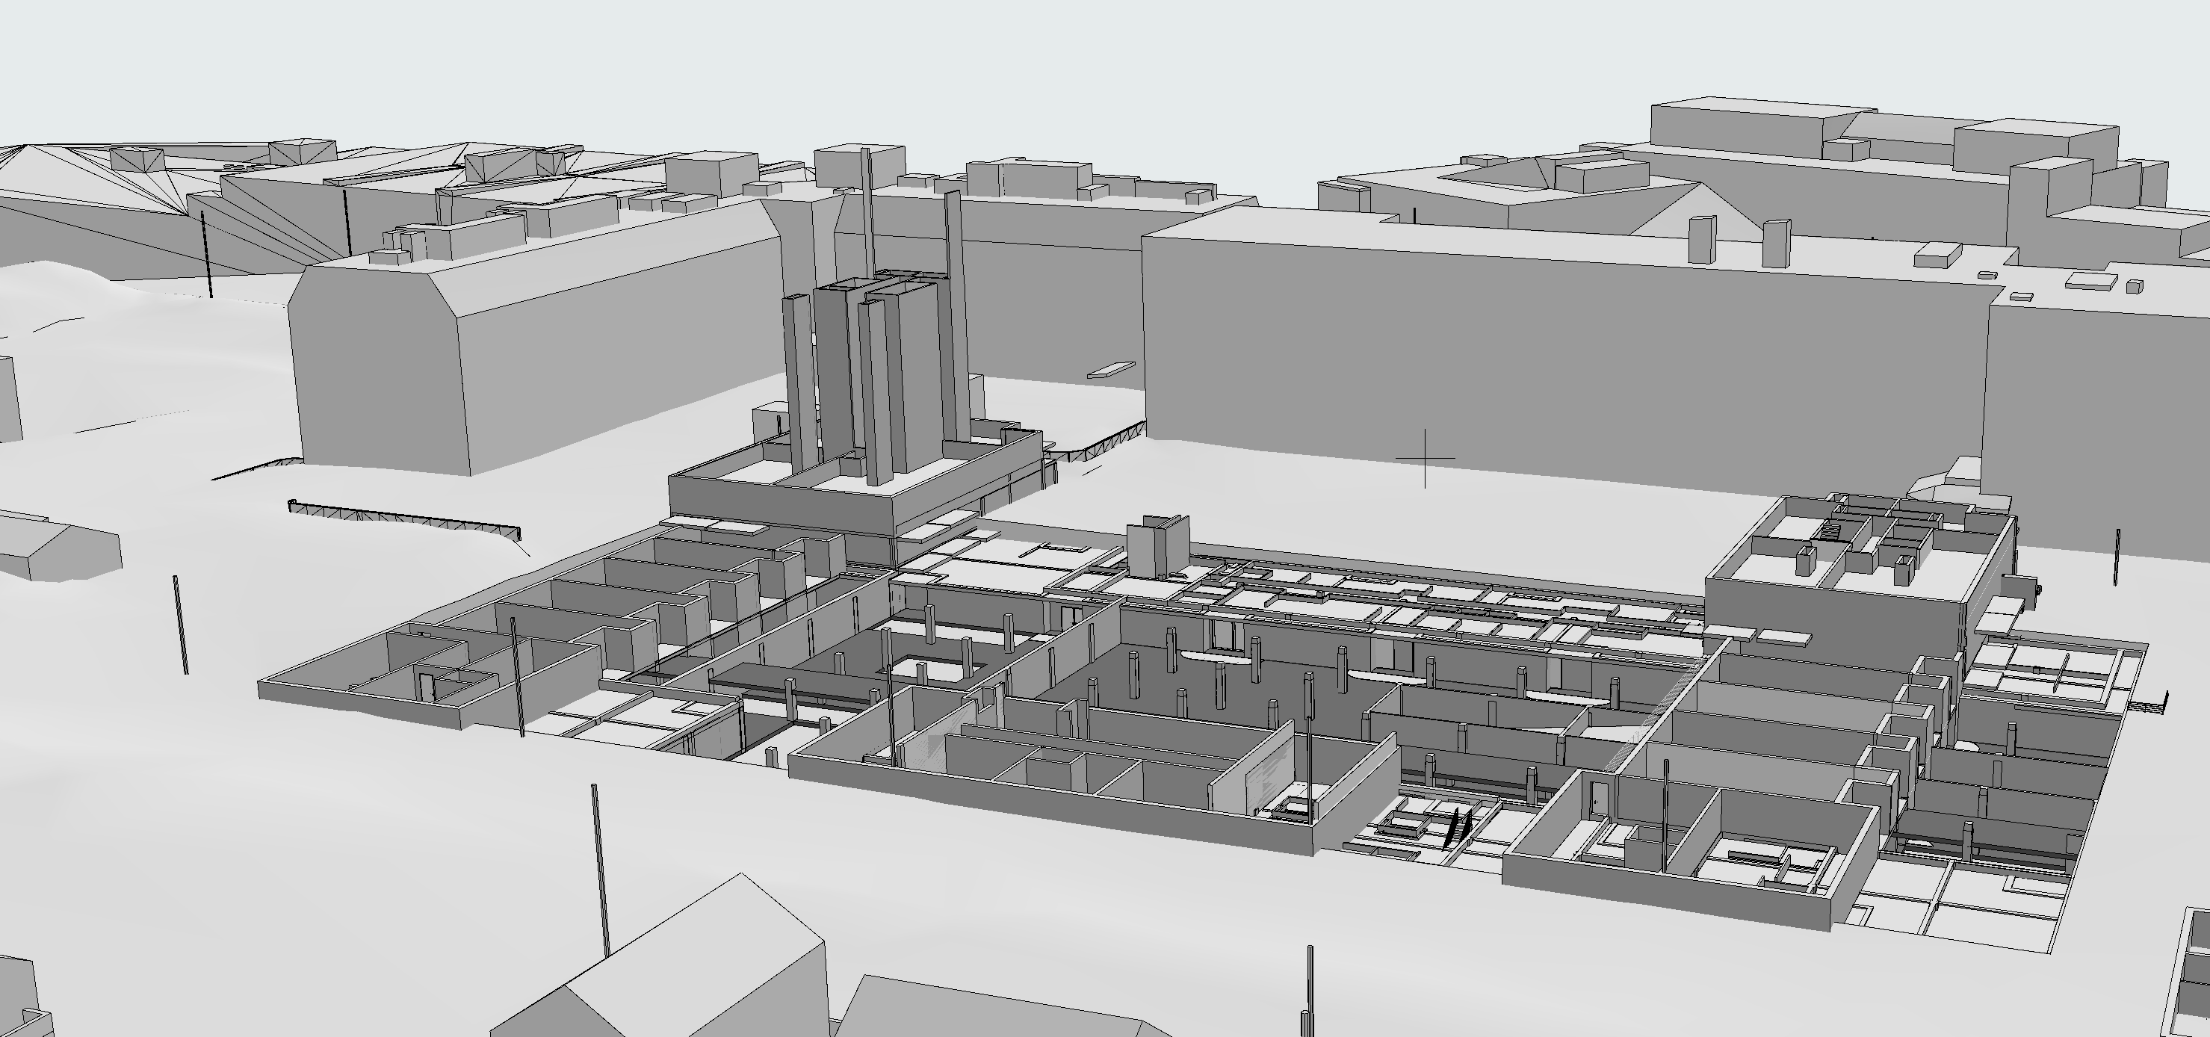Viewport: 2210px width, 1037px height.
Task: Select the small box structure on center slab
Action: pyautogui.click(x=1157, y=546)
